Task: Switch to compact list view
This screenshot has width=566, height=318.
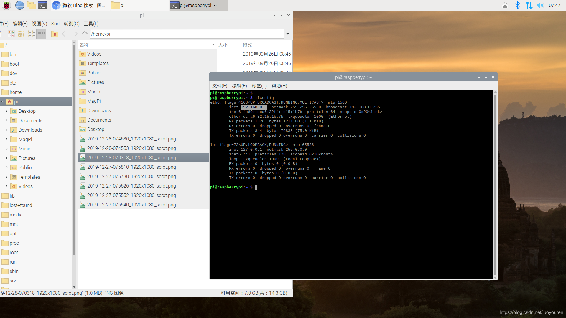Action: pyautogui.click(x=31, y=34)
